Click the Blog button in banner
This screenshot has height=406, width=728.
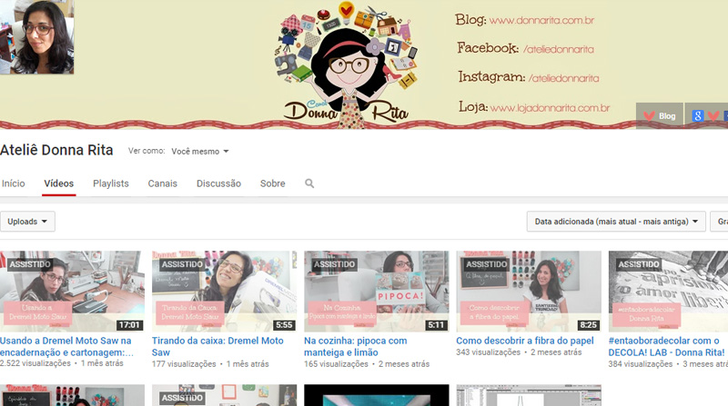point(659,116)
